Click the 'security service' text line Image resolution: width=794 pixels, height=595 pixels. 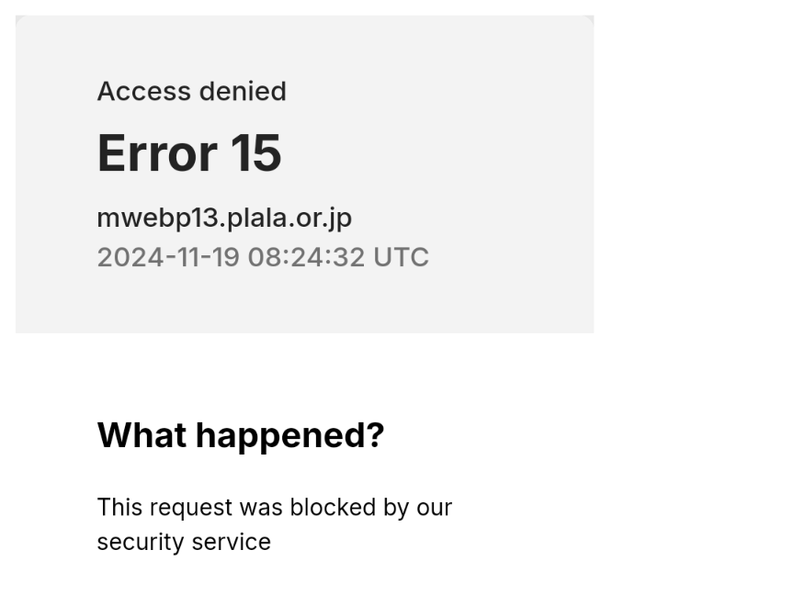(x=184, y=542)
